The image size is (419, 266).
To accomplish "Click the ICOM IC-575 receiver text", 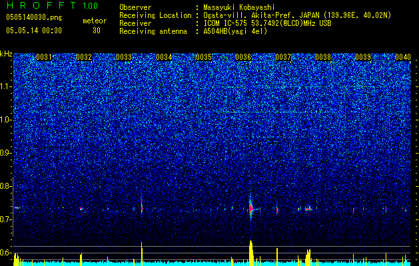I will 267,23.
